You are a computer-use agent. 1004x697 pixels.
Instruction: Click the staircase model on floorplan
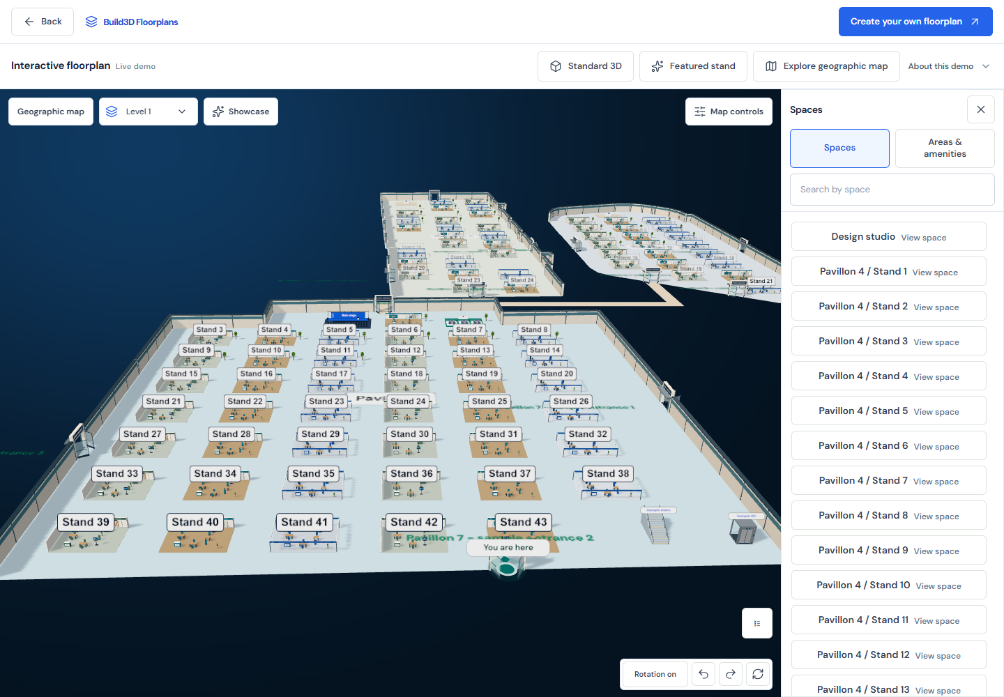656,527
